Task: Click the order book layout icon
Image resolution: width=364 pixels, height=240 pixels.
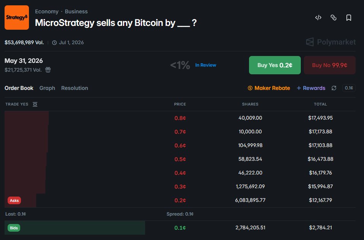Action: coord(35,104)
